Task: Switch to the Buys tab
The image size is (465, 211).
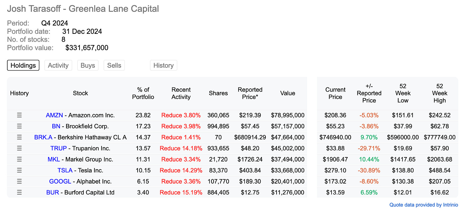Action: coord(88,65)
